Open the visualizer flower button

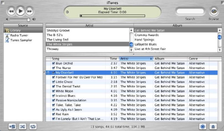click(203, 126)
